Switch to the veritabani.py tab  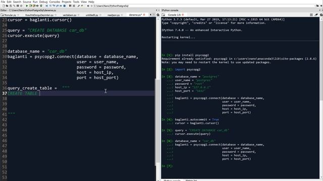pos(70,15)
